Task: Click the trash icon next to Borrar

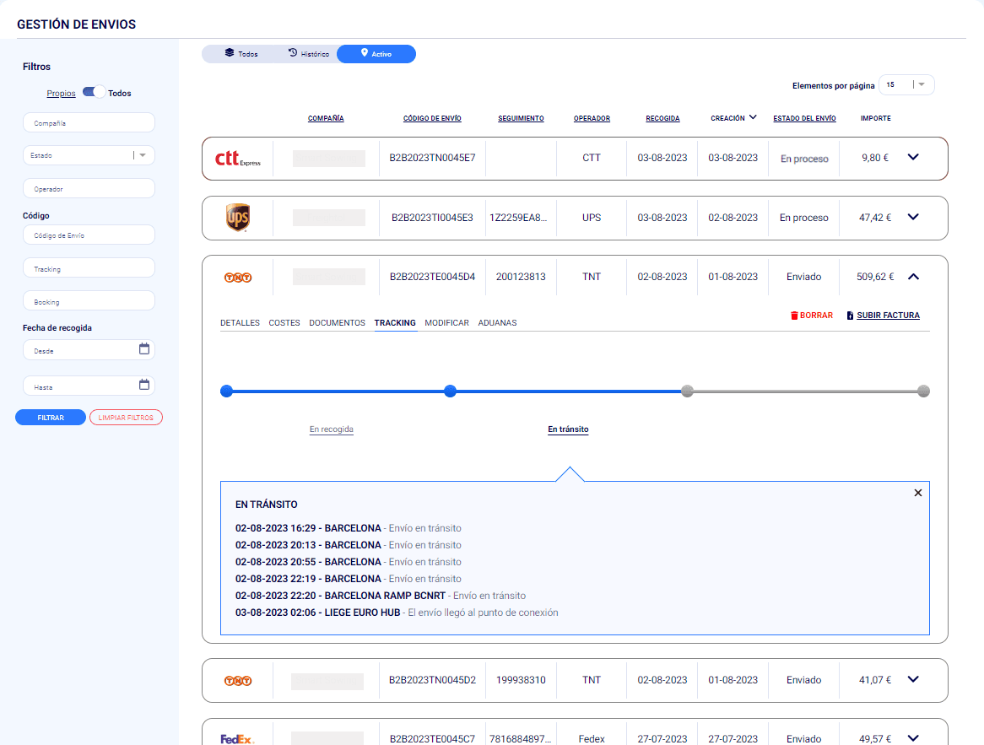Action: (x=794, y=316)
